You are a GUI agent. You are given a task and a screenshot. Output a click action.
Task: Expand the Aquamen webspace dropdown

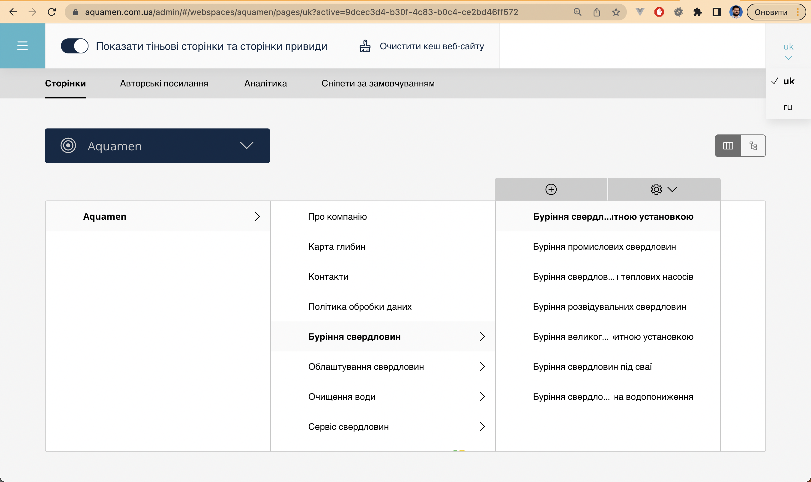click(157, 146)
